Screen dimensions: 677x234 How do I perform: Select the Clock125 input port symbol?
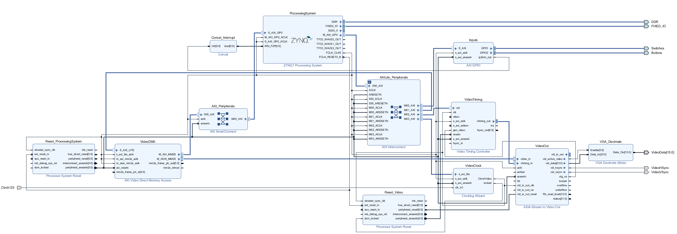click(x=19, y=188)
